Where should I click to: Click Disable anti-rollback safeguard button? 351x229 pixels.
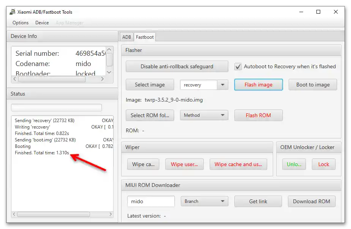[177, 66]
